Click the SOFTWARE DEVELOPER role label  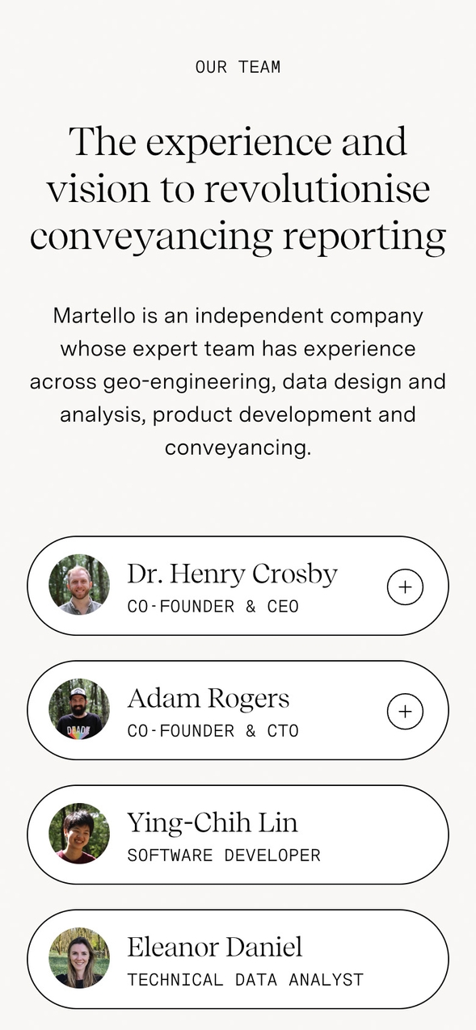click(224, 856)
